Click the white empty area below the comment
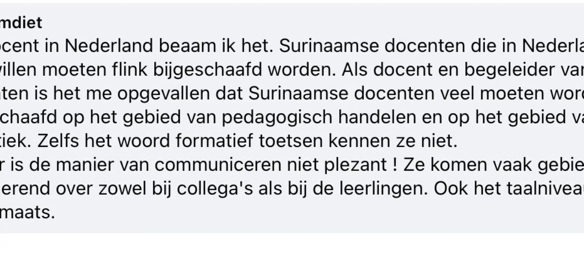The image size is (584, 264). [x=292, y=249]
